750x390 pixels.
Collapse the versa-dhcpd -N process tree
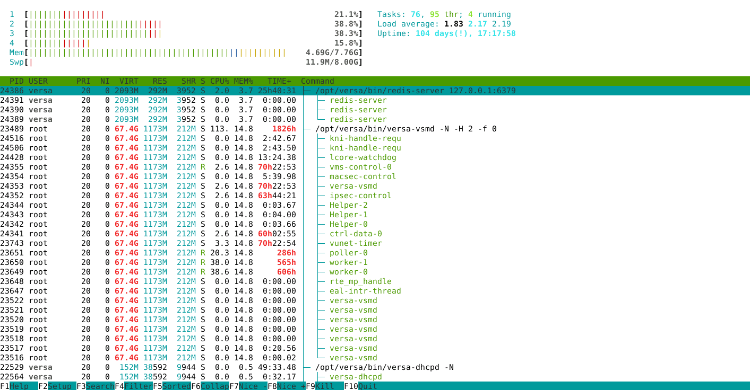307,367
